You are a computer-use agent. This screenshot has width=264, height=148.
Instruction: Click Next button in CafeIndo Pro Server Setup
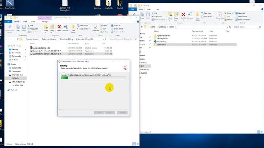[110, 113]
